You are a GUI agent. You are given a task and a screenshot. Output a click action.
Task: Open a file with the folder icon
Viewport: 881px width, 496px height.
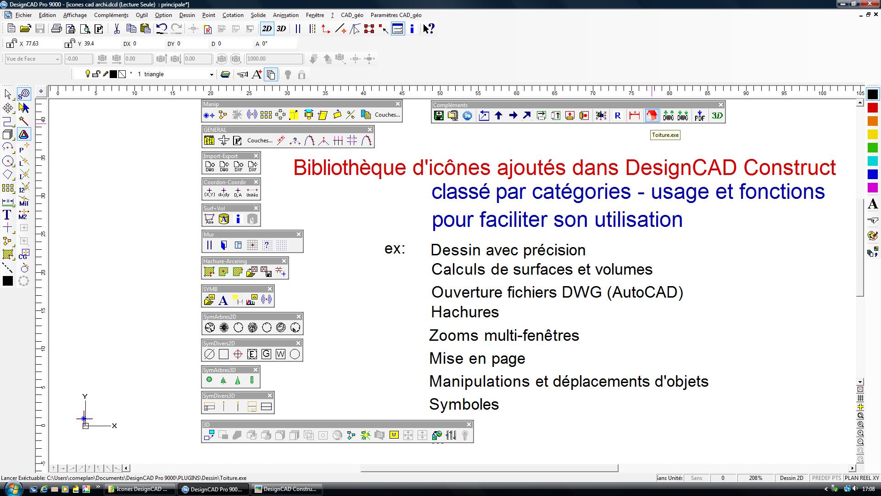click(25, 28)
